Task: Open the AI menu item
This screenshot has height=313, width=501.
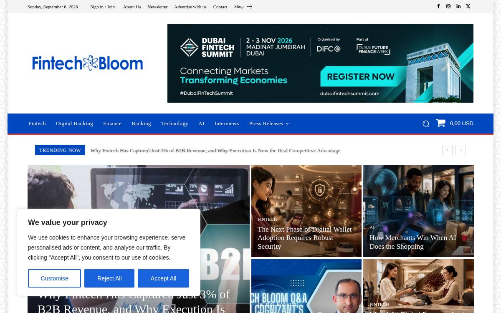Action: click(x=201, y=124)
